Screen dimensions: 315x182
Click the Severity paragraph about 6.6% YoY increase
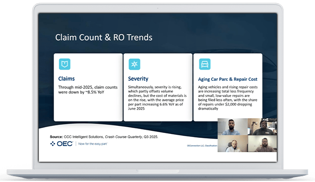point(157,98)
